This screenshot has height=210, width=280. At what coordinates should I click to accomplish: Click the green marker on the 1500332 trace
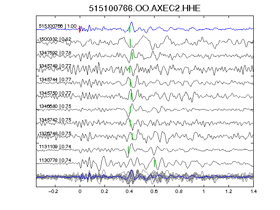(x=130, y=42)
